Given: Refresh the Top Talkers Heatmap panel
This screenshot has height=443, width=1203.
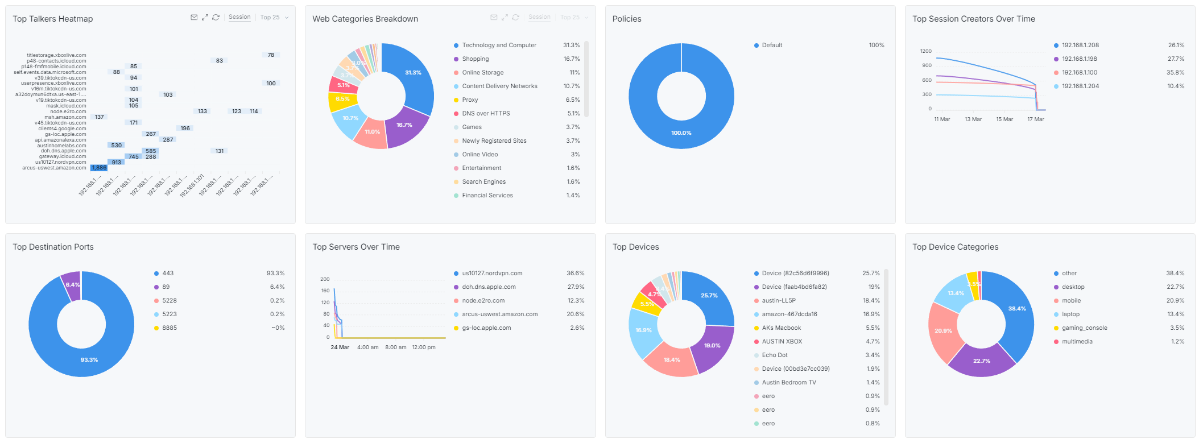Looking at the screenshot, I should tap(216, 18).
